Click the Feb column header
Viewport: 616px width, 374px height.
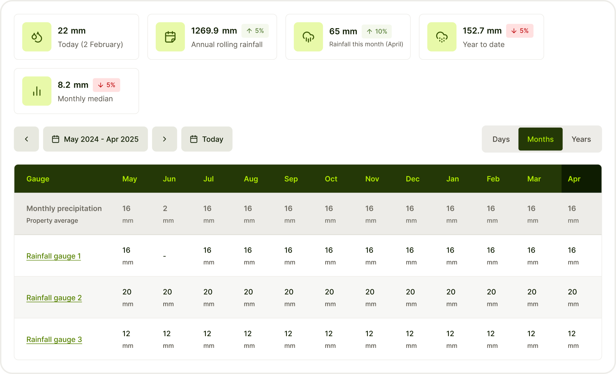[493, 179]
